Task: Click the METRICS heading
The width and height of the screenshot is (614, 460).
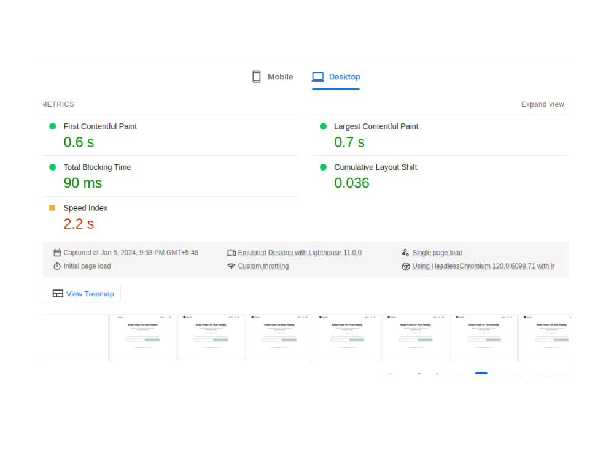Action: click(x=58, y=104)
